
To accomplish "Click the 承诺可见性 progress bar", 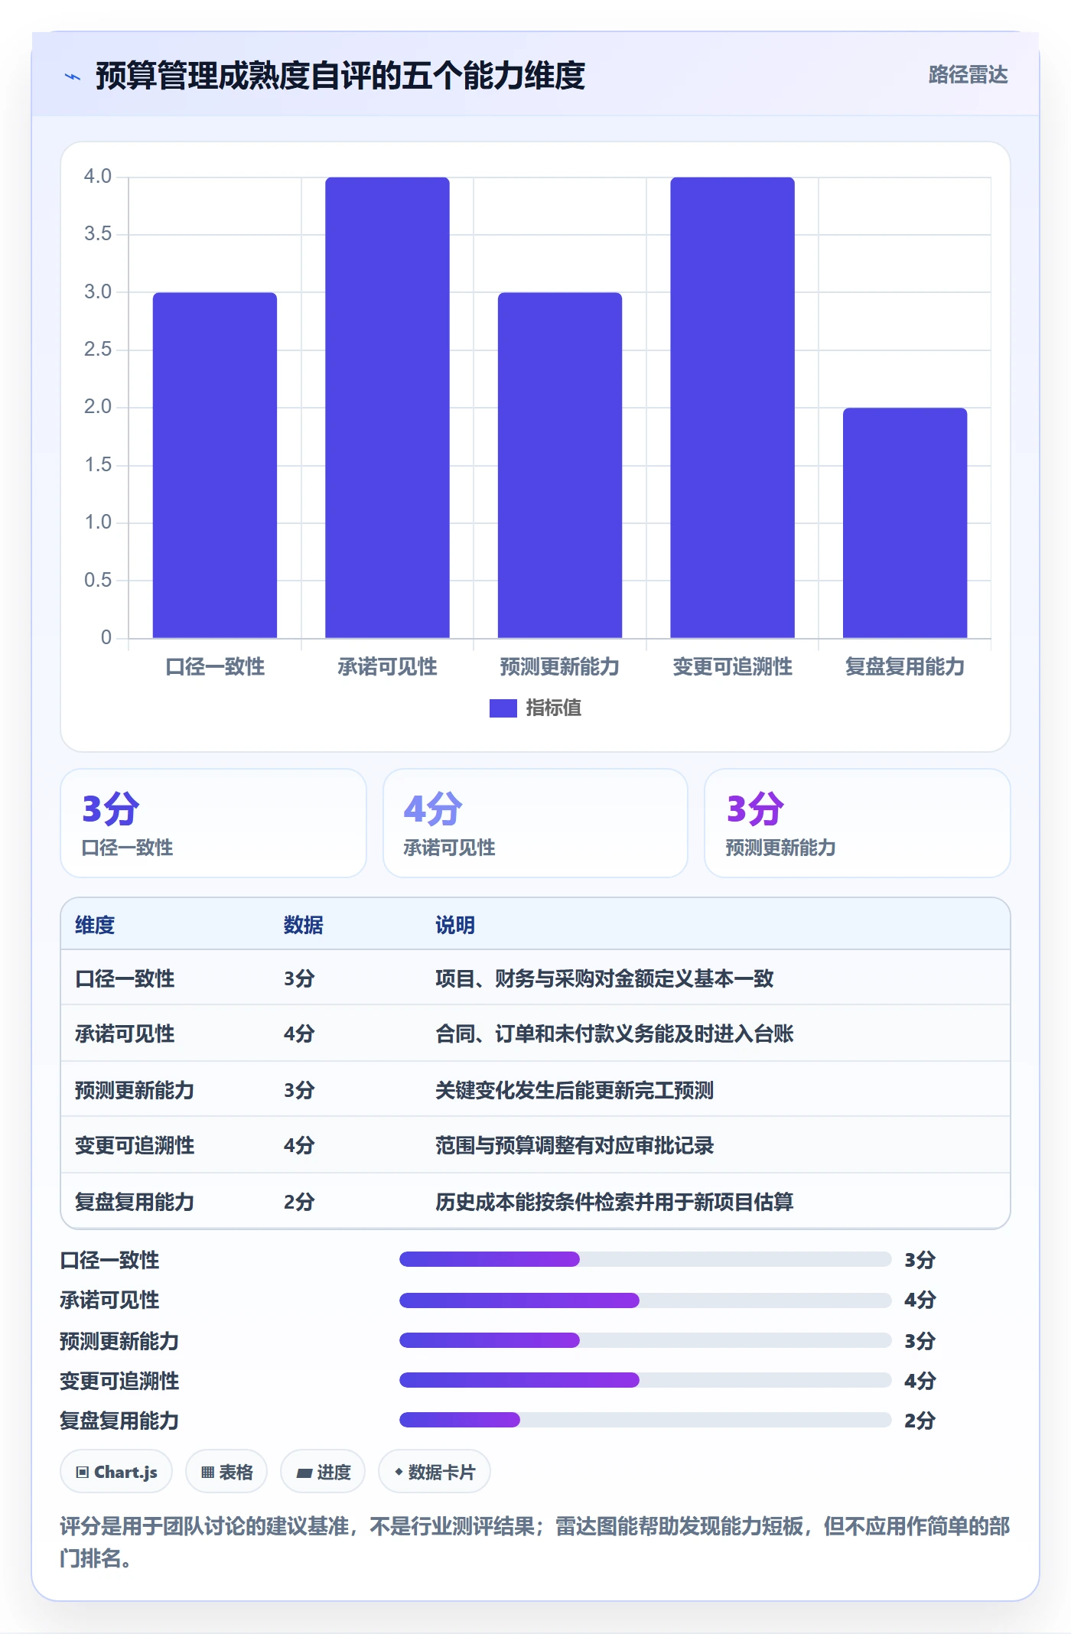I will tap(646, 1300).
